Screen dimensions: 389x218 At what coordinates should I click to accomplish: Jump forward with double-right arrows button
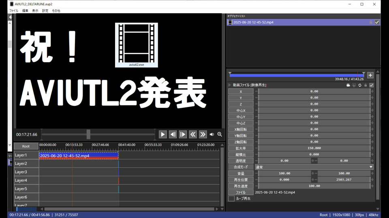coord(203,134)
